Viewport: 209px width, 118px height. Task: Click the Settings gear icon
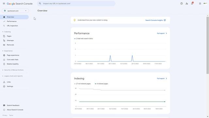[x=4, y=87]
